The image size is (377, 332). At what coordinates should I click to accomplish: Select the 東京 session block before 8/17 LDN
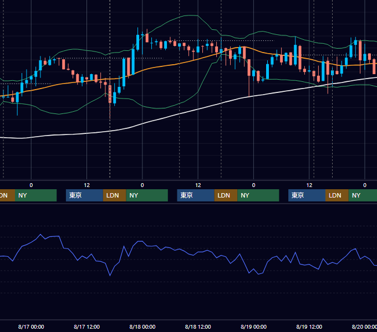(x=84, y=195)
